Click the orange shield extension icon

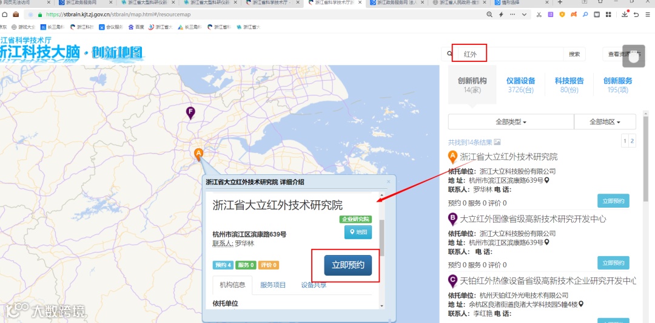click(x=562, y=15)
